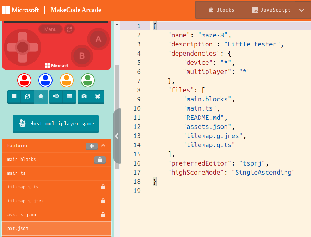Select pxt.json in Explorer
This screenshot has height=237, width=311.
point(56,229)
